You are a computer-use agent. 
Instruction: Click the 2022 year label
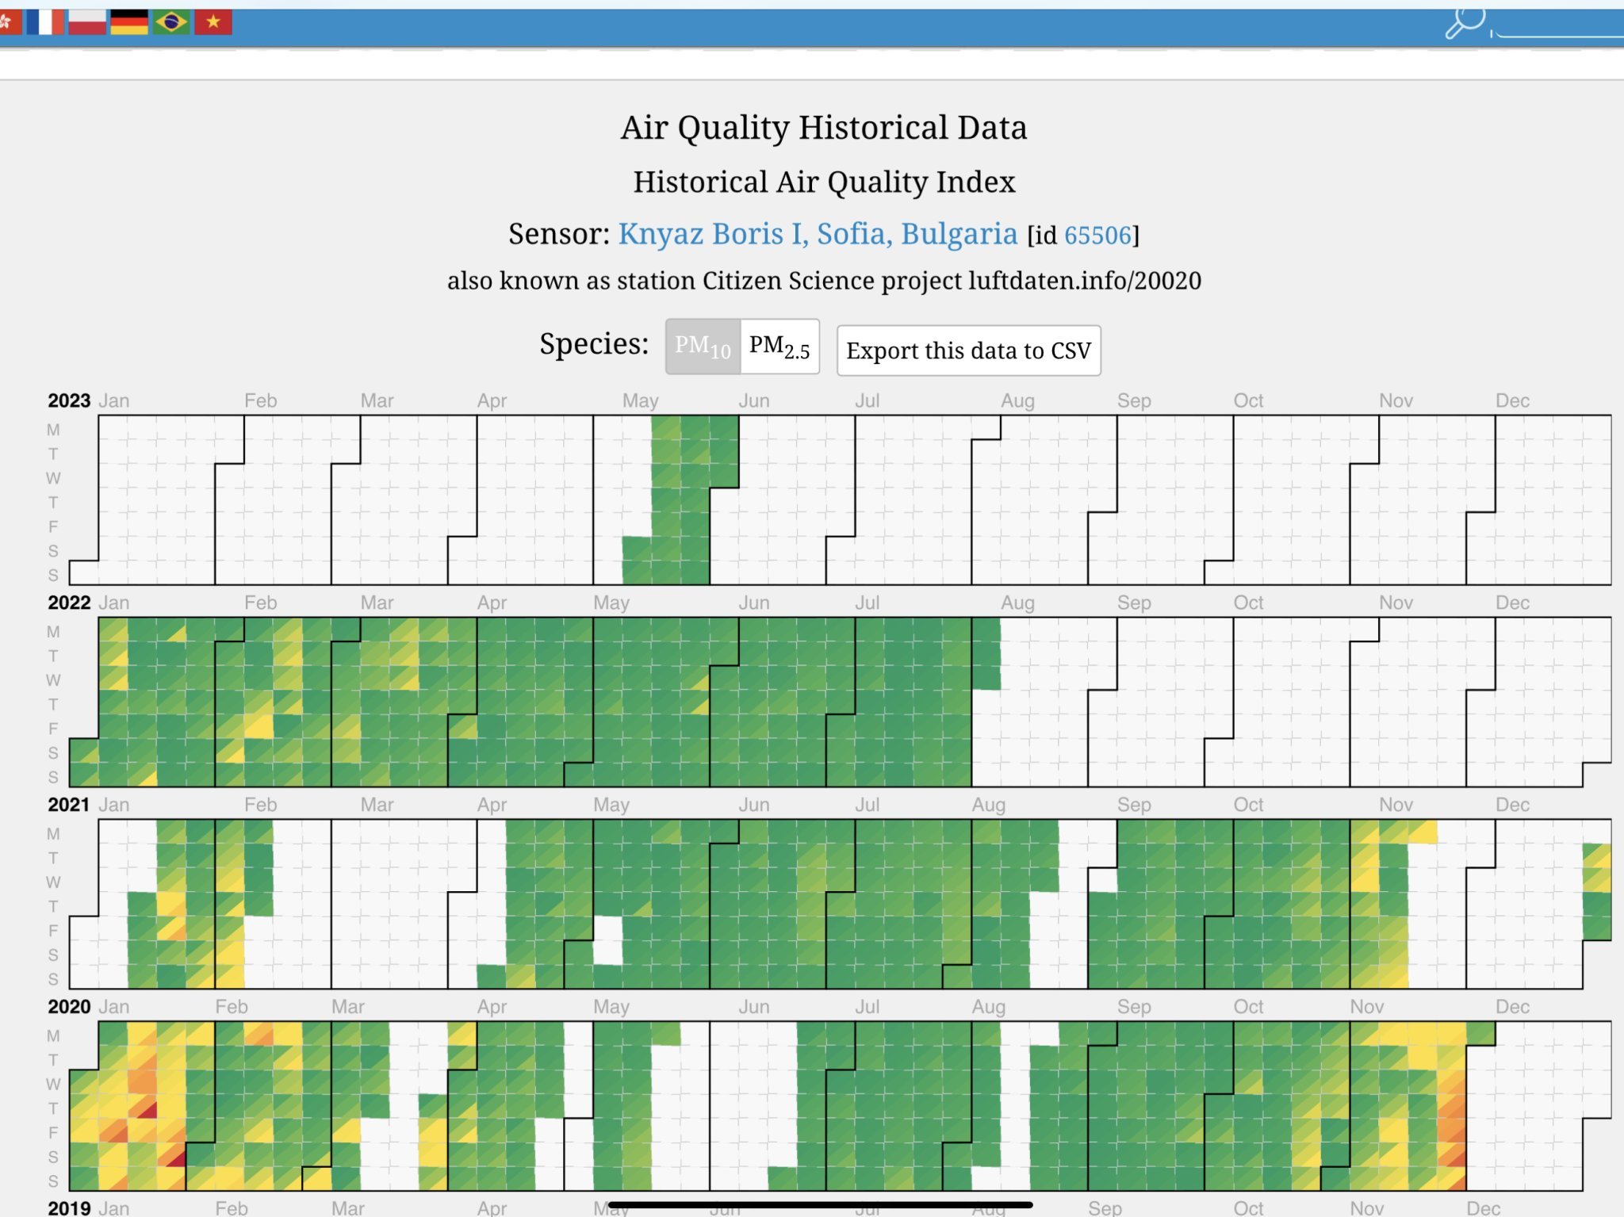(69, 603)
